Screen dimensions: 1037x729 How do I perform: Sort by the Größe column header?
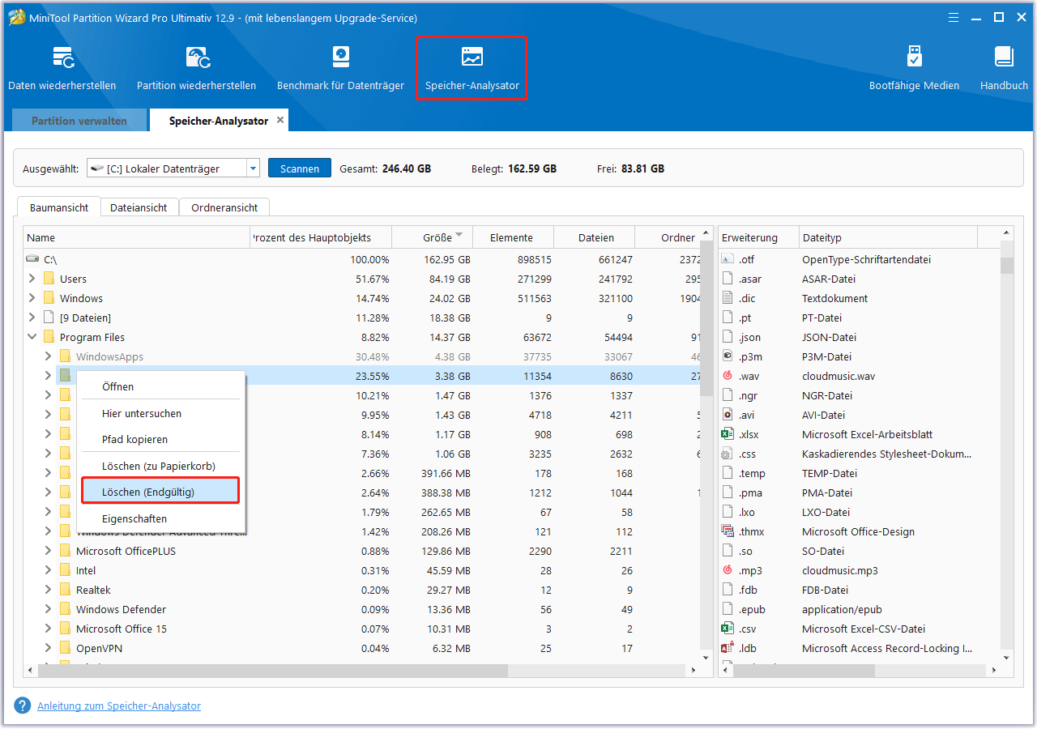coord(433,237)
